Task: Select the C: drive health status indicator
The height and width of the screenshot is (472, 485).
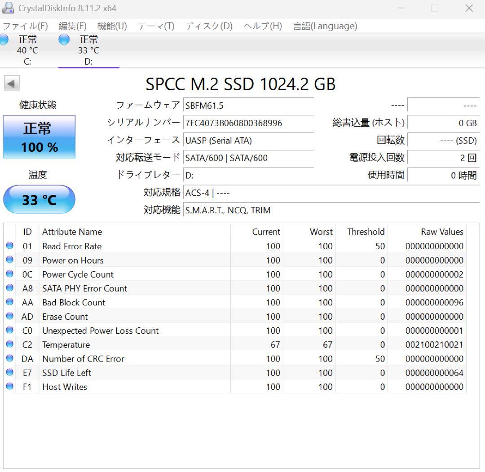Action: (x=4, y=40)
